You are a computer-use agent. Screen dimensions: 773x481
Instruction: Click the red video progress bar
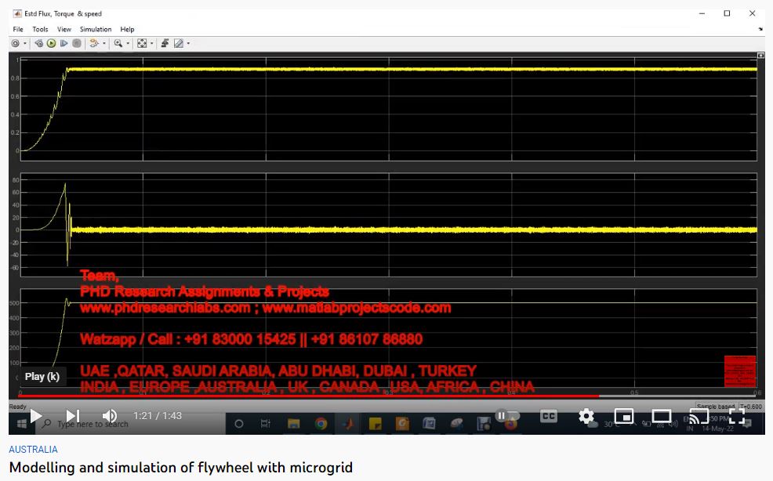pos(314,396)
